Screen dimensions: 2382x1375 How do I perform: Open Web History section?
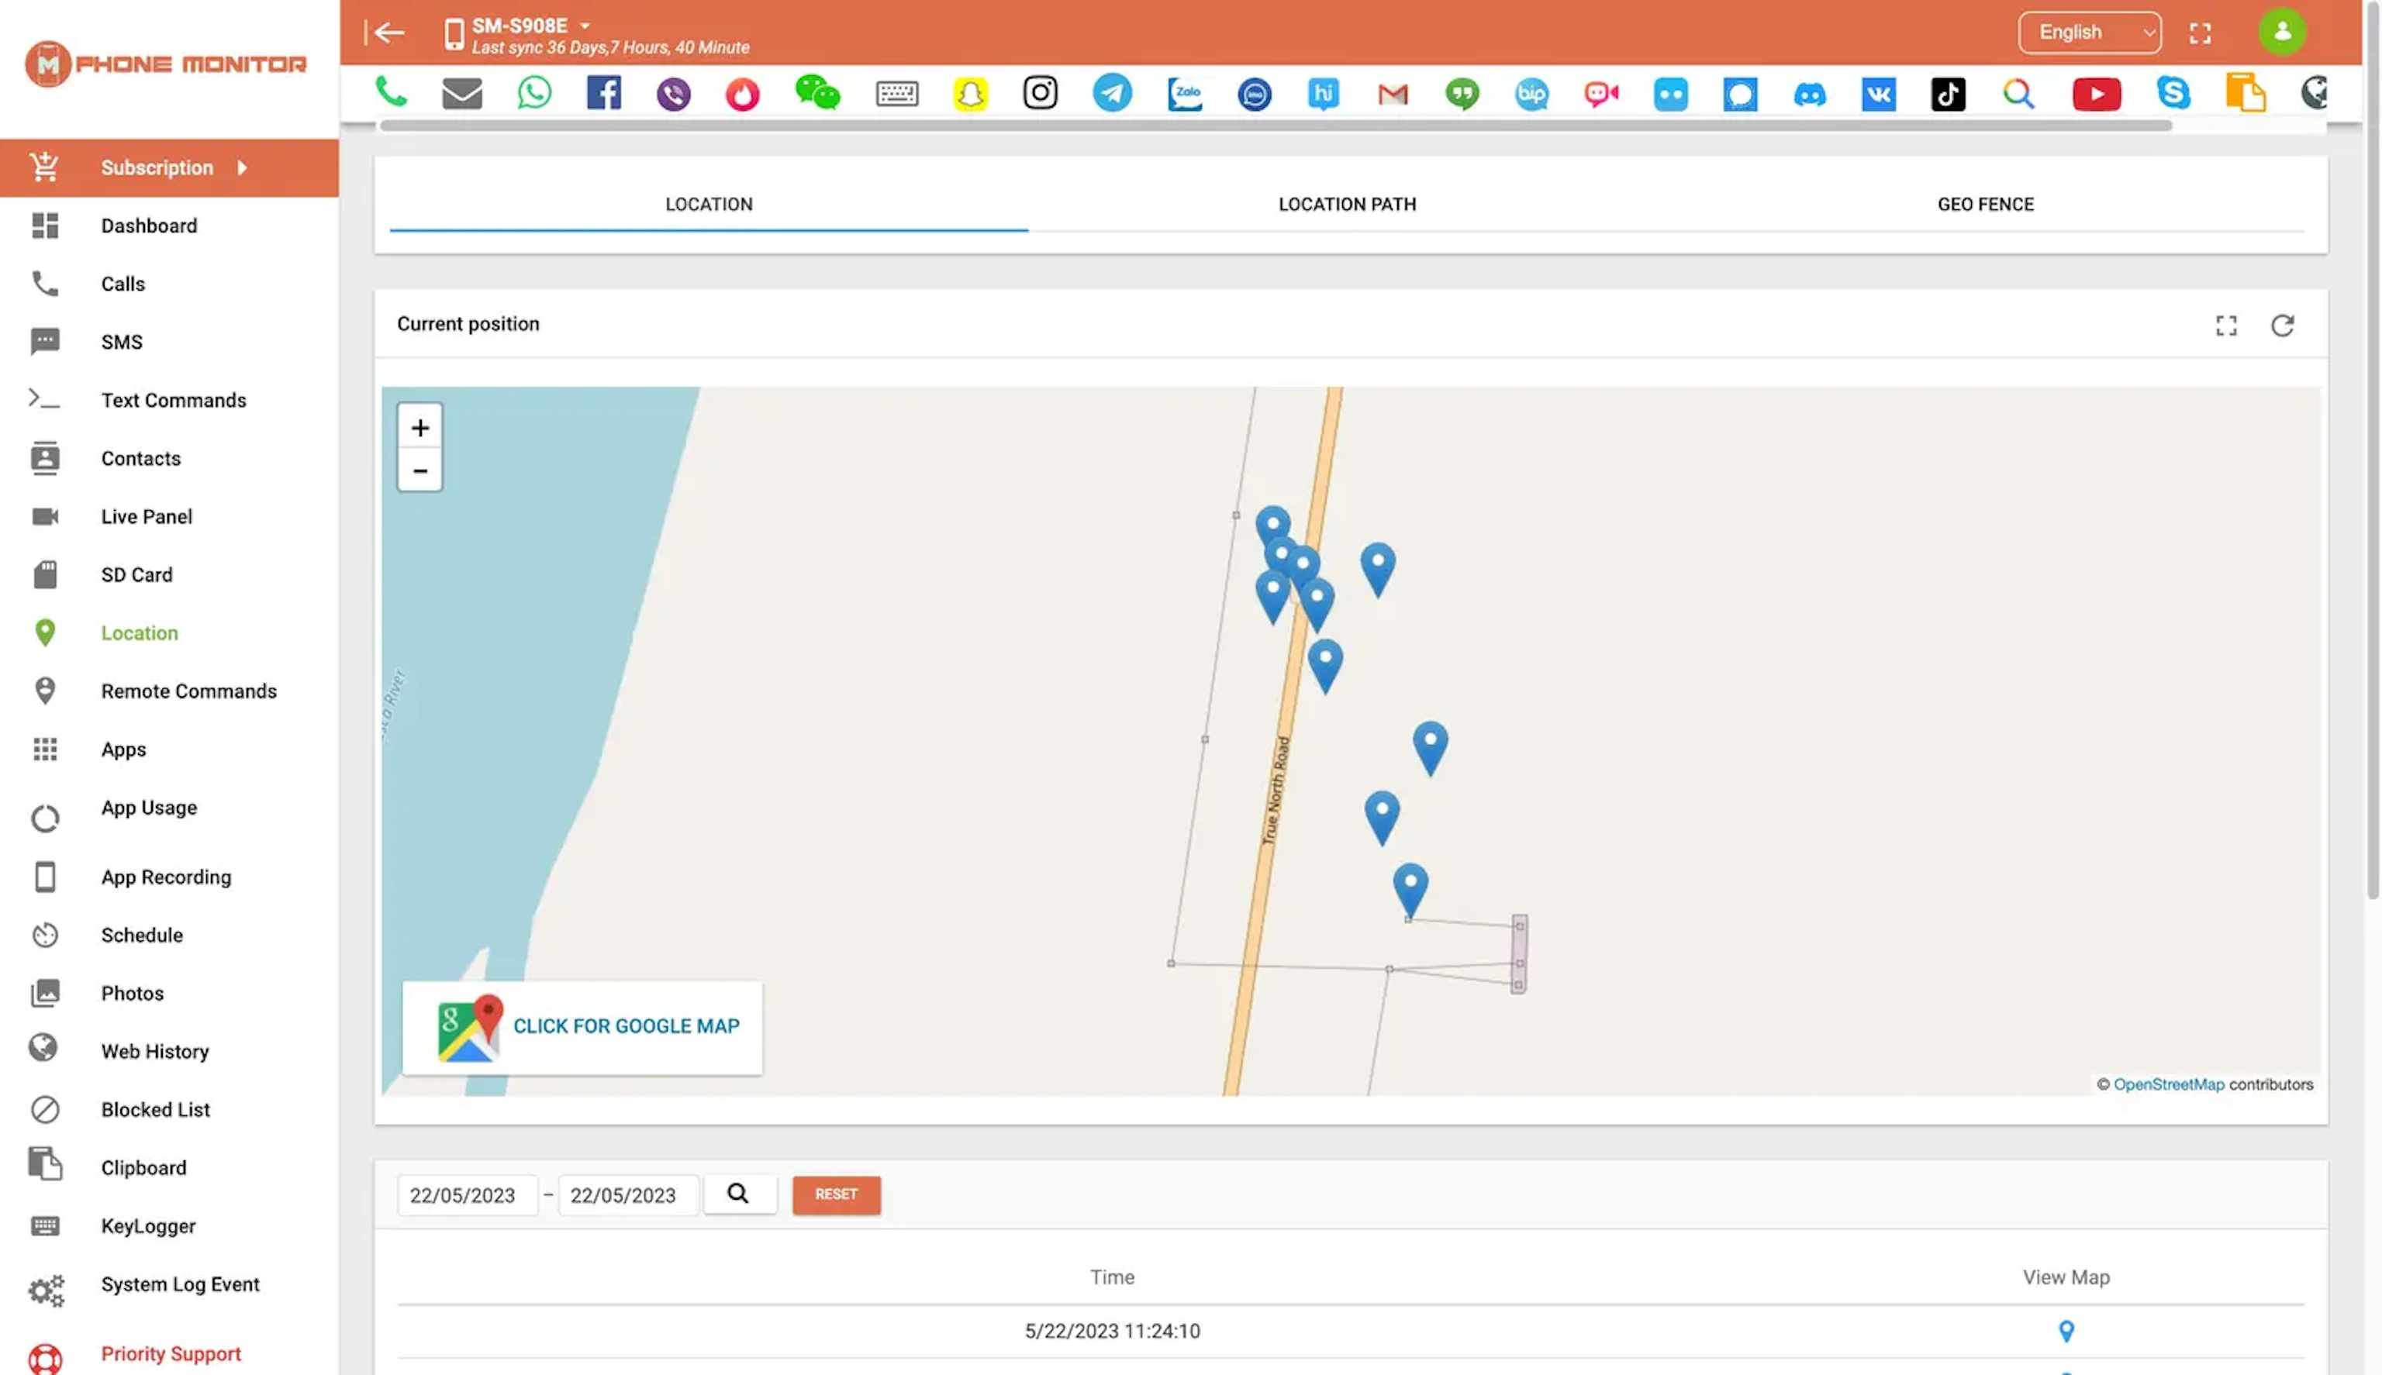coord(154,1051)
